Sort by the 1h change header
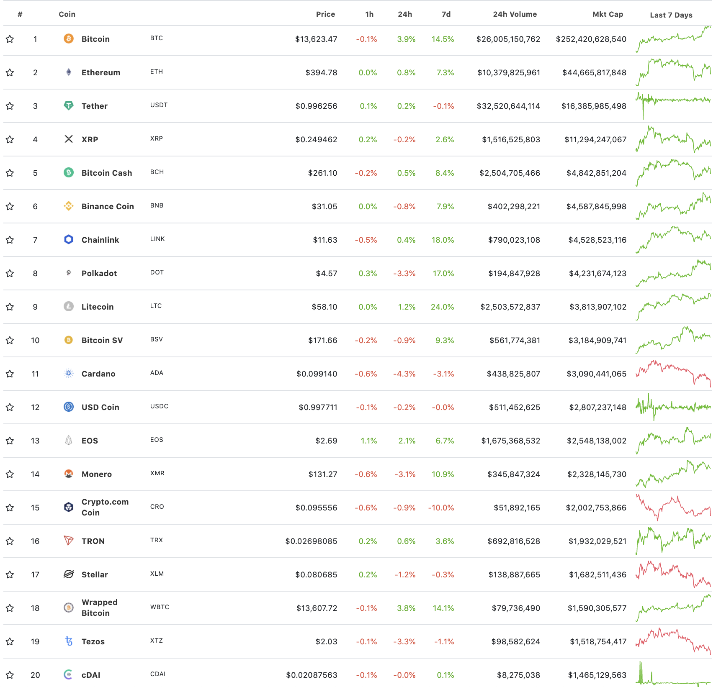Viewport: 721px width, 687px height. tap(369, 14)
